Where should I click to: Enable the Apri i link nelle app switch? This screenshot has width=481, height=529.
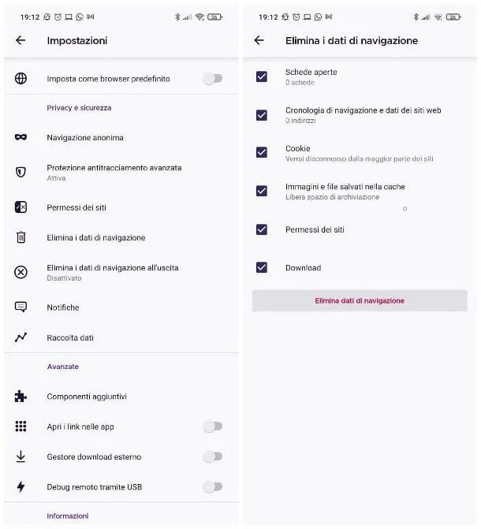[x=213, y=427]
